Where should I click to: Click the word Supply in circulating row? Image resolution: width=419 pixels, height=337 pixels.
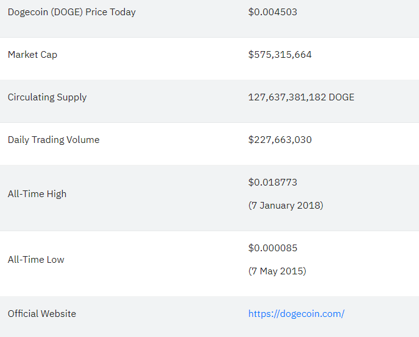pos(72,97)
